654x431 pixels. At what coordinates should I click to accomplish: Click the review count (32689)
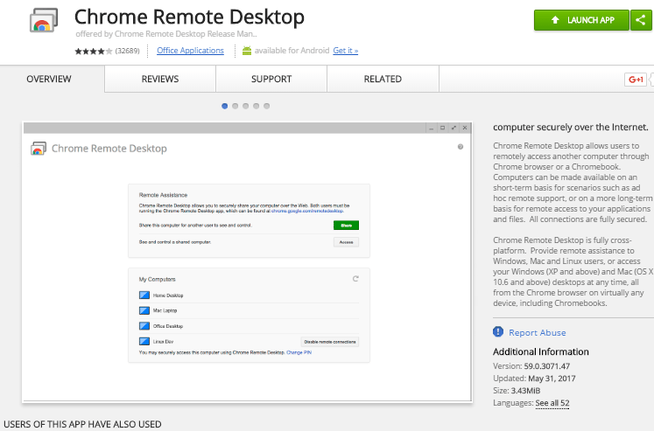click(127, 51)
